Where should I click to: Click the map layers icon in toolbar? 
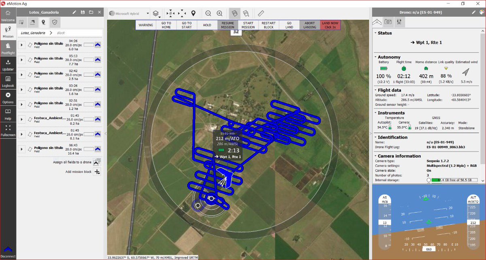[x=156, y=13]
